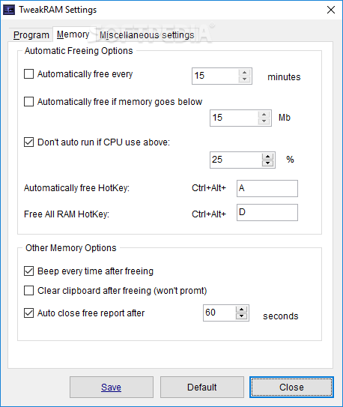Screen dimensions: 343x407
Task: Raise CPU use percentage with up arrow
Action: (267, 156)
